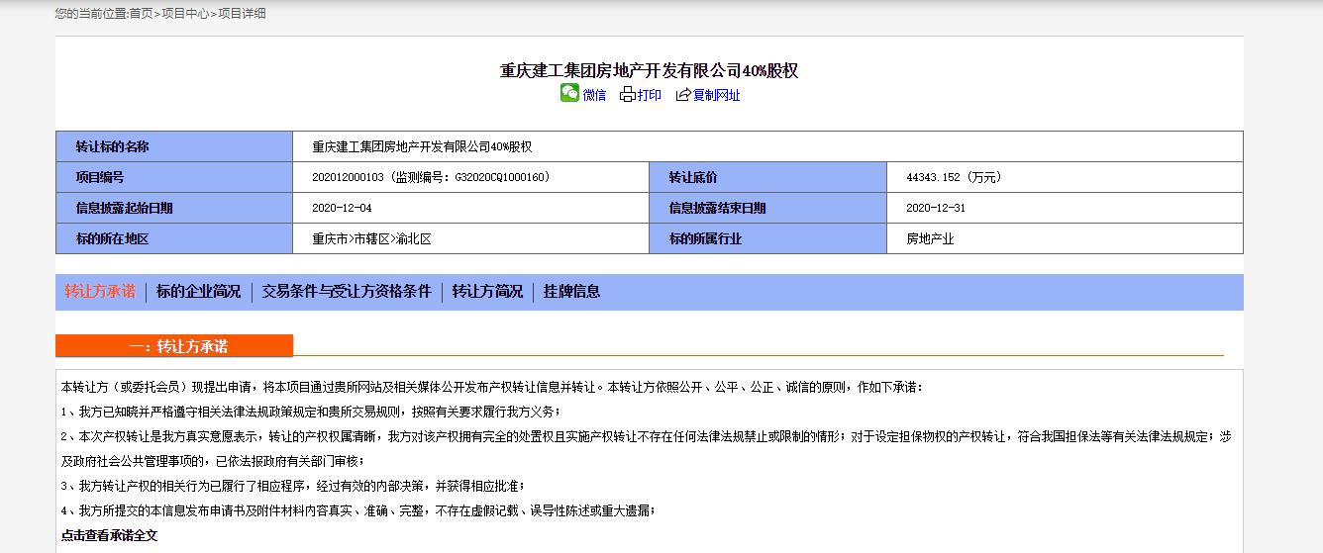
Task: Click the 信息披露起始日期 label
Action: (x=124, y=208)
